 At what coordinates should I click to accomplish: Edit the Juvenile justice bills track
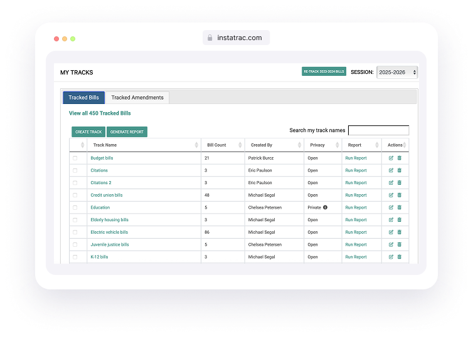(x=391, y=244)
